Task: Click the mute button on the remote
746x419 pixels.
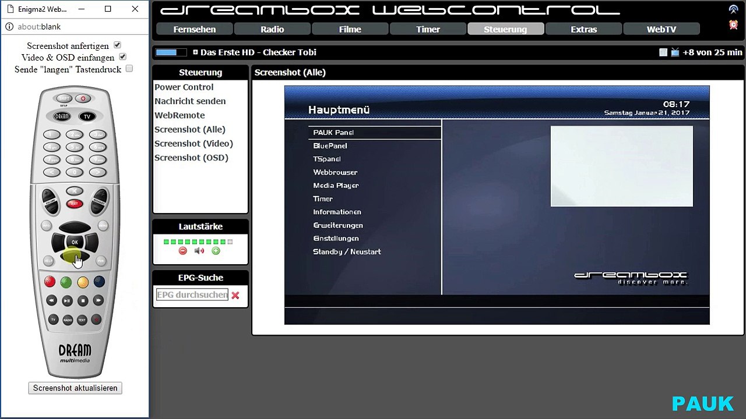Action: (74, 191)
